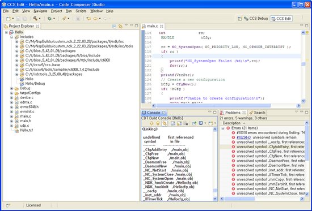Open the Build toolbar dropdown arrow
Viewport: 312px width, 211px height.
(40, 19)
